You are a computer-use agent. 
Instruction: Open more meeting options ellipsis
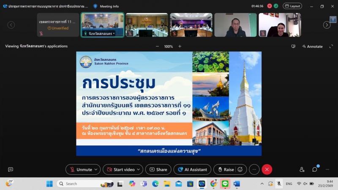254,170
